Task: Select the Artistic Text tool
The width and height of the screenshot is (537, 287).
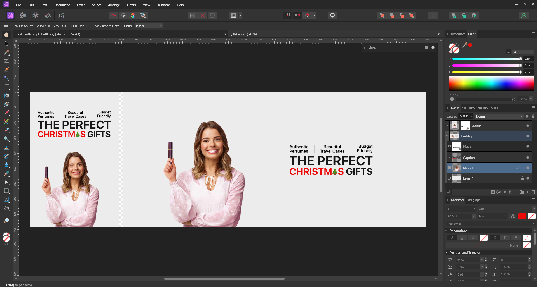Action: coord(6,200)
